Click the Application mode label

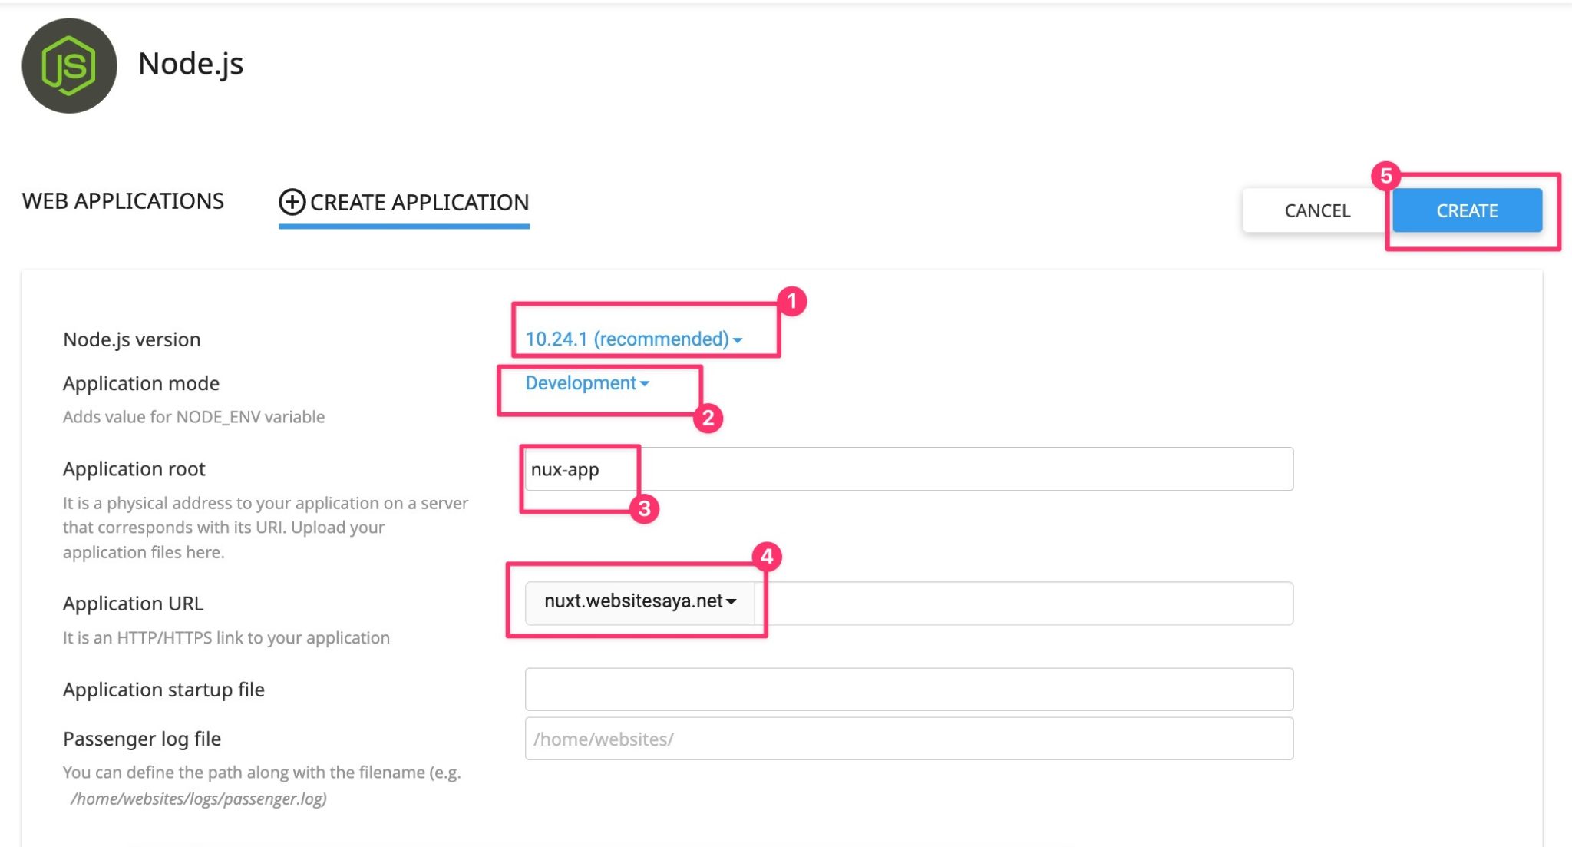(140, 382)
